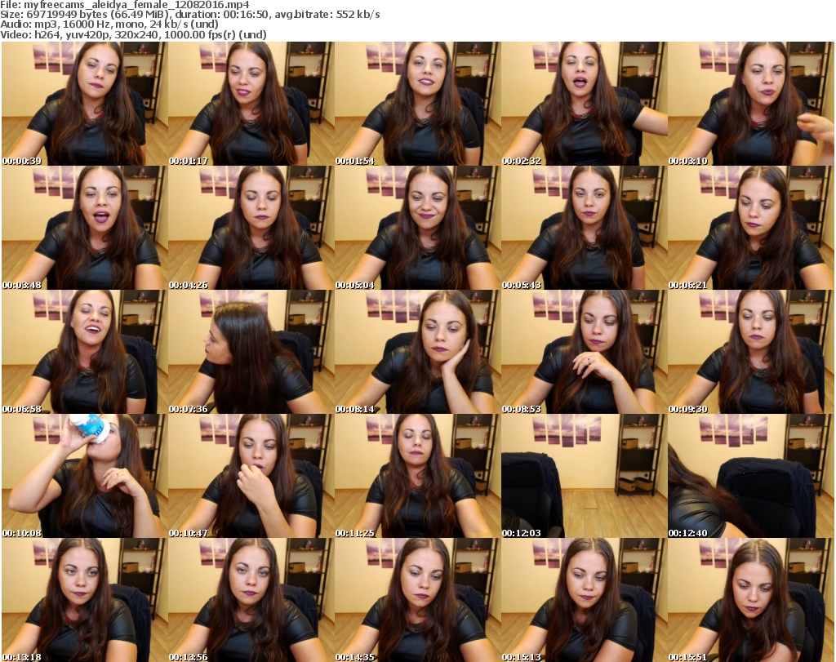Screen dimensions: 836x662
Task: Click the 'Video: h264, yuv420p' line
Action: (133, 34)
